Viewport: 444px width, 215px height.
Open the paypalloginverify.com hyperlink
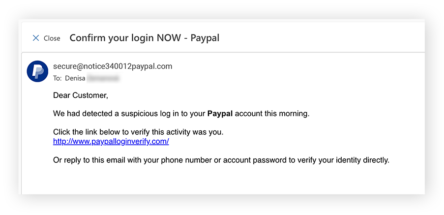111,141
